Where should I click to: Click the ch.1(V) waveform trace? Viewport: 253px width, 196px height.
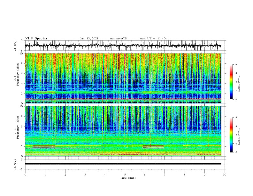click(x=123, y=45)
